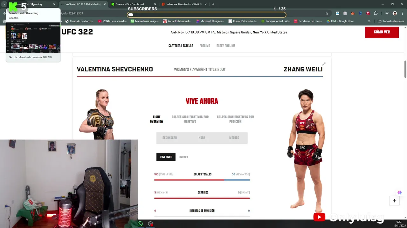Click the red circular extension icon

tap(368, 13)
